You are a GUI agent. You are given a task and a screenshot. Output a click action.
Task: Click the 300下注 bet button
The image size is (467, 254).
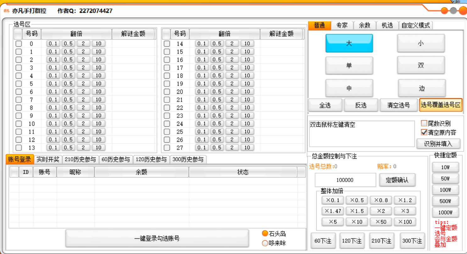pos(413,241)
